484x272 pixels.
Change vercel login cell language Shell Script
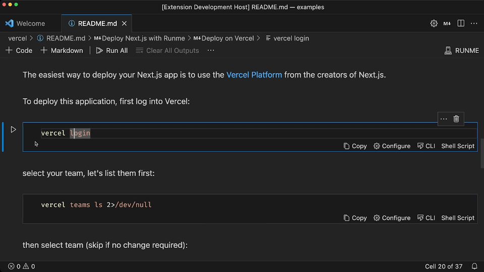pos(457,146)
